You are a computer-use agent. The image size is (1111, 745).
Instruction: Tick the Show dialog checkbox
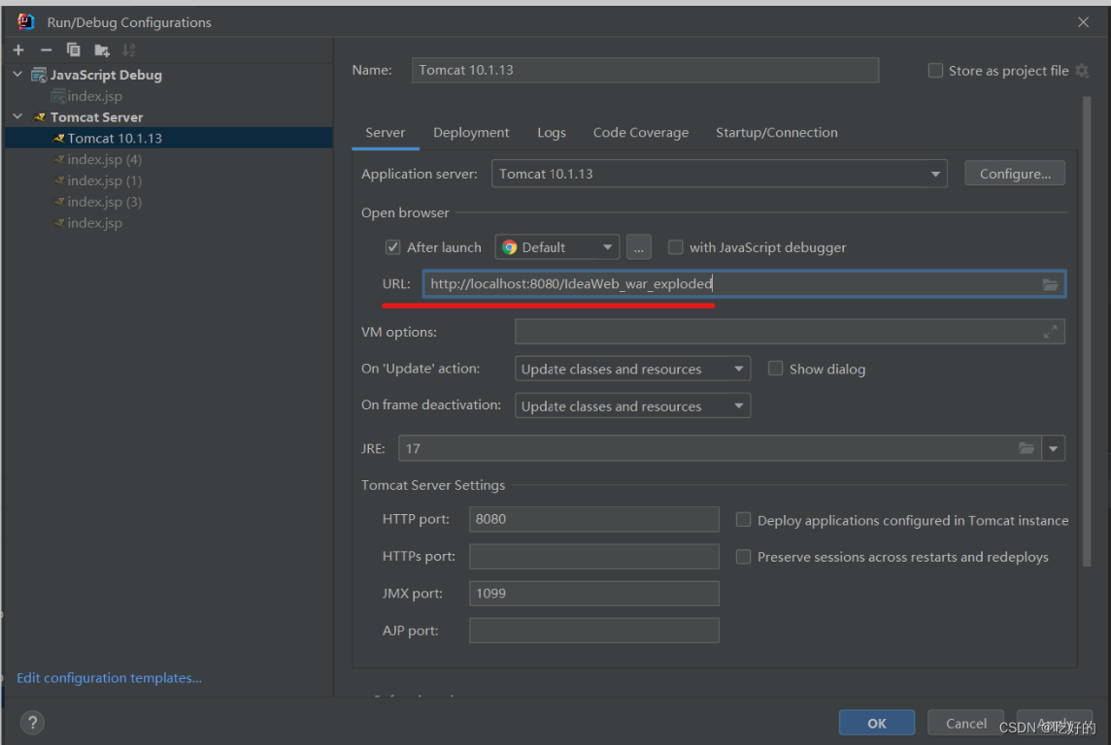(776, 369)
